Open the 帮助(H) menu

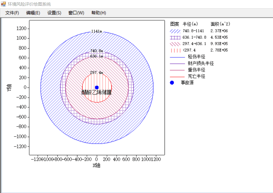99,13
